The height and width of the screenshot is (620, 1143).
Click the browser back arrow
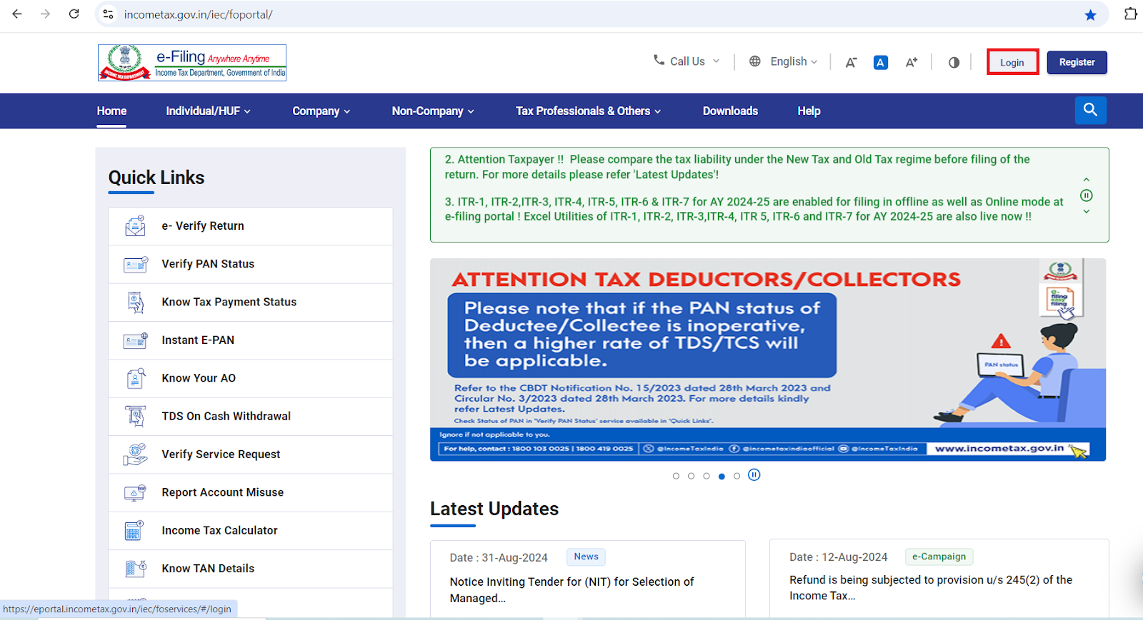tap(17, 14)
